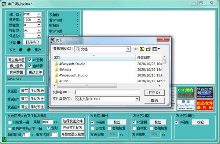Focus the 重发次数 field
This screenshot has width=220, height=144.
[54, 134]
